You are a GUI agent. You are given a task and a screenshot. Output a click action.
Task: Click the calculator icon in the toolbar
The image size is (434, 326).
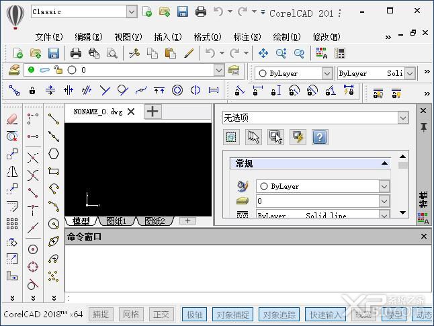click(340, 53)
